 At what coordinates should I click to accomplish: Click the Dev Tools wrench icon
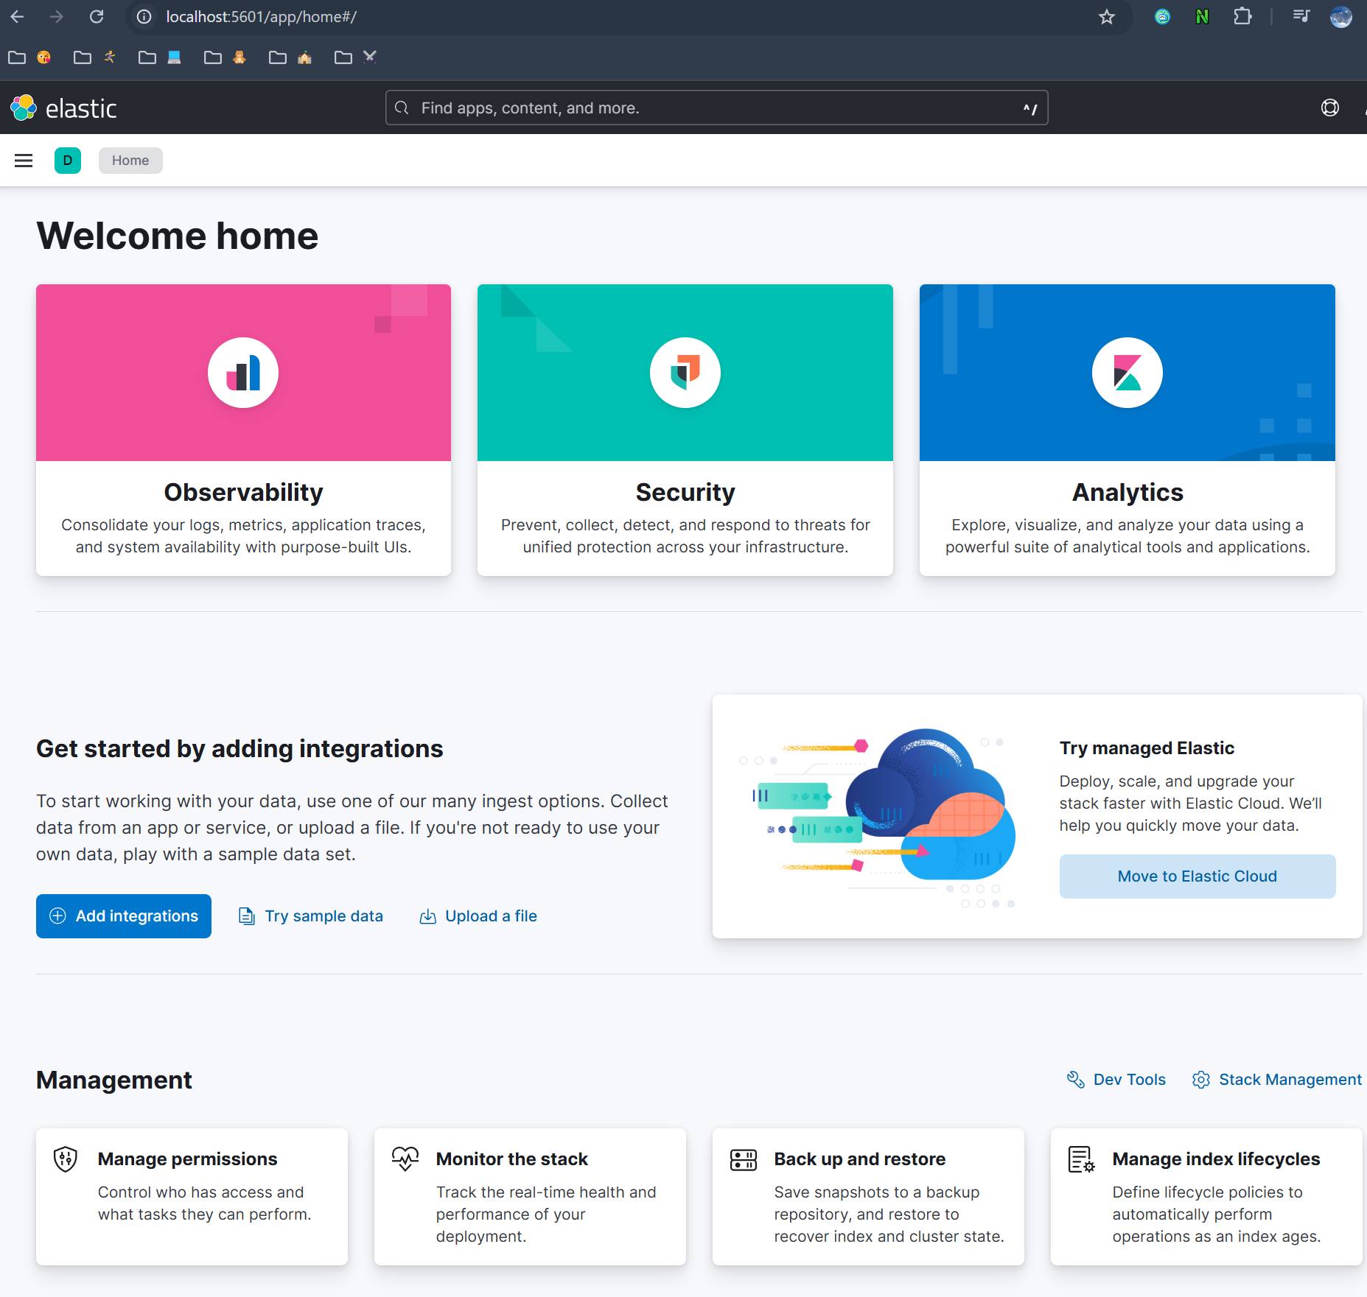[1076, 1080]
